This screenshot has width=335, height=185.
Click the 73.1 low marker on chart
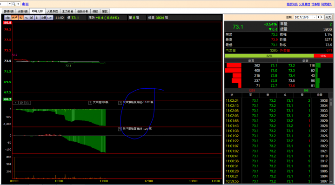click(68, 66)
